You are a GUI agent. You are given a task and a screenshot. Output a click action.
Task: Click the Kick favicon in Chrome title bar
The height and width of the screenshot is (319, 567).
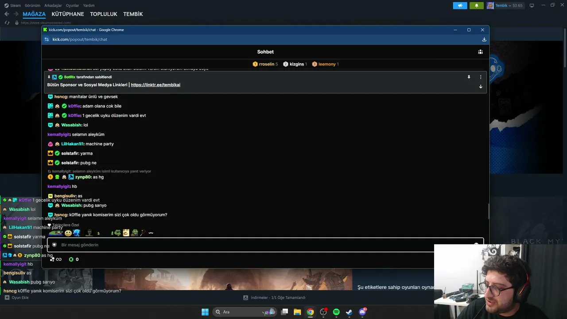pyautogui.click(x=45, y=30)
